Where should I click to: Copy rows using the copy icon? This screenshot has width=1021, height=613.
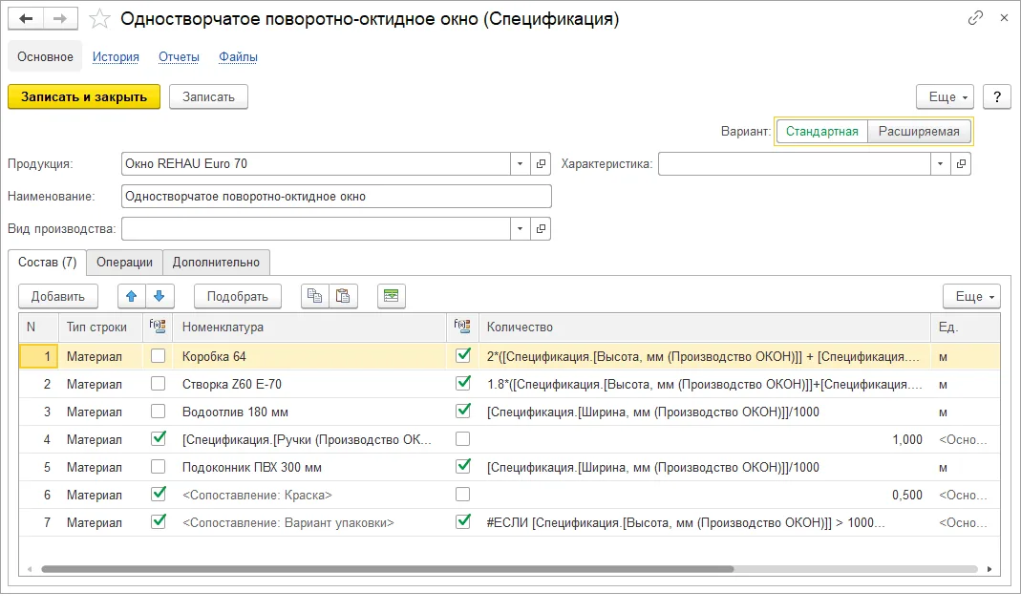pos(315,296)
